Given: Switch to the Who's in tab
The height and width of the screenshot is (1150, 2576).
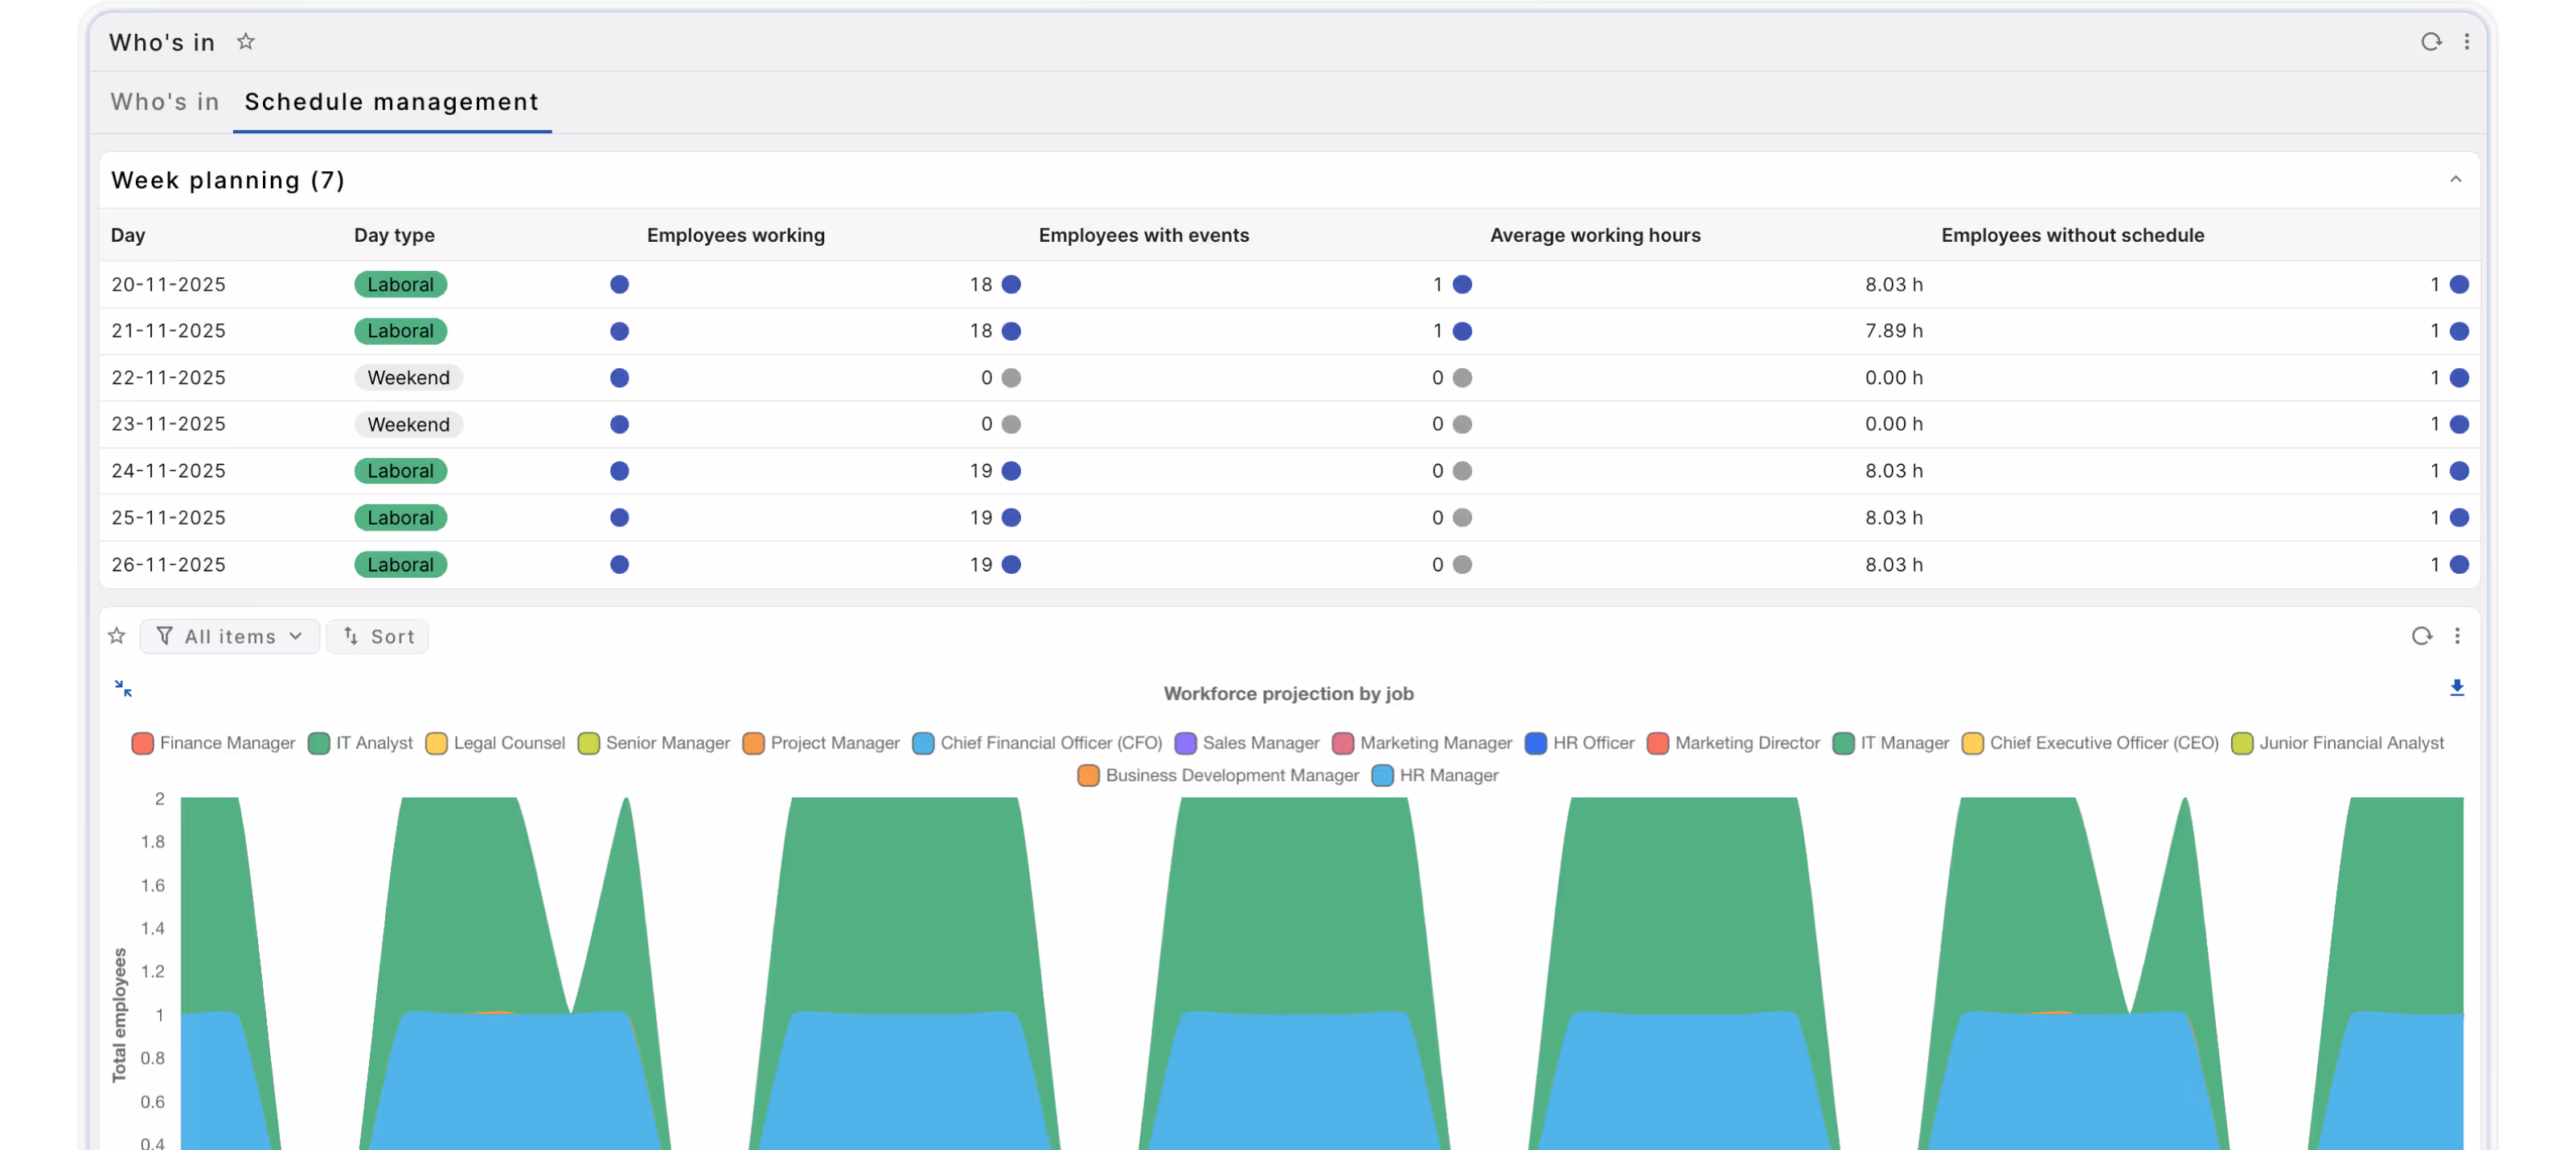Looking at the screenshot, I should tap(164, 102).
